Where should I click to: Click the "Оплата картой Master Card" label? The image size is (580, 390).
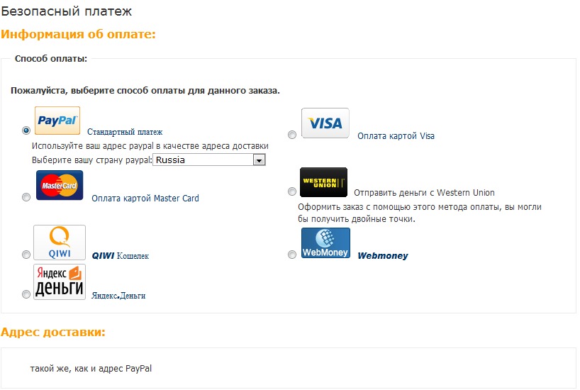145,199
